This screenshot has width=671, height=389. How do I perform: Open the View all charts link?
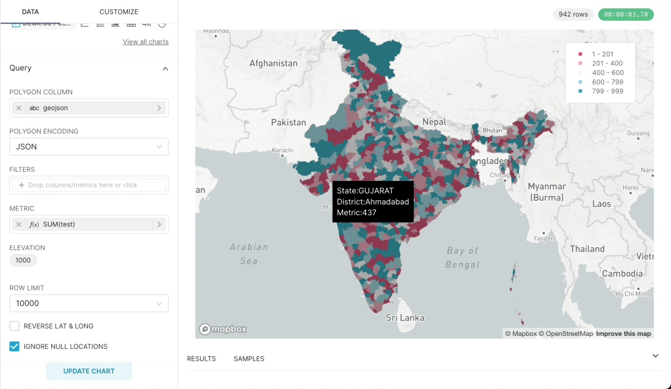click(x=146, y=41)
